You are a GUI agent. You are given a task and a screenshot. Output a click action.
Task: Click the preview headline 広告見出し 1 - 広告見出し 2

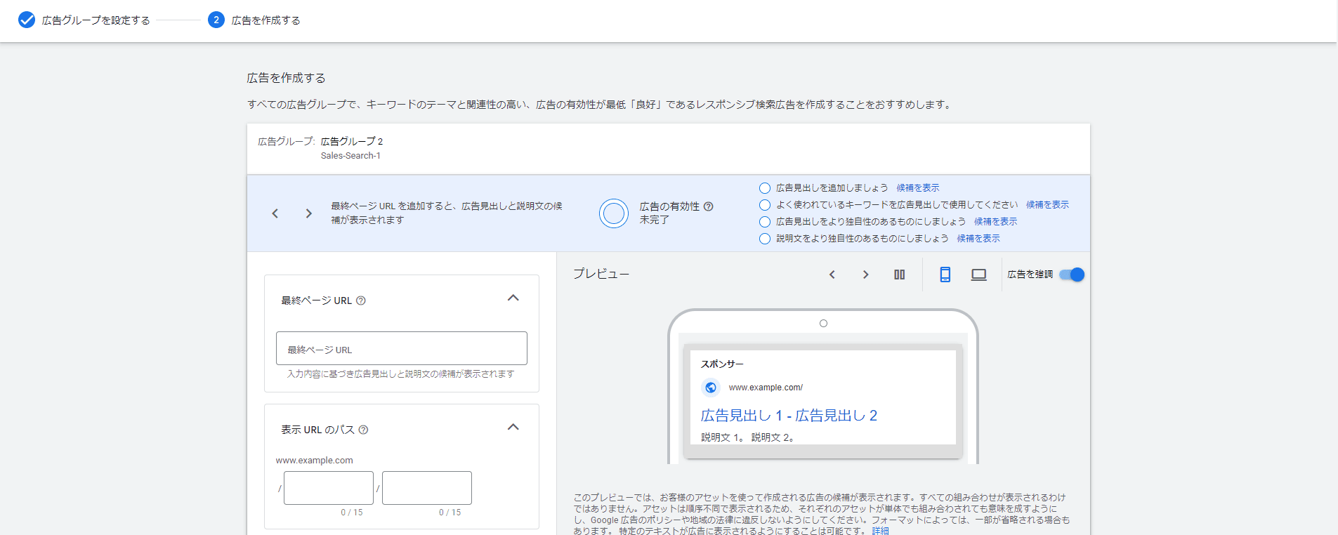pos(789,416)
